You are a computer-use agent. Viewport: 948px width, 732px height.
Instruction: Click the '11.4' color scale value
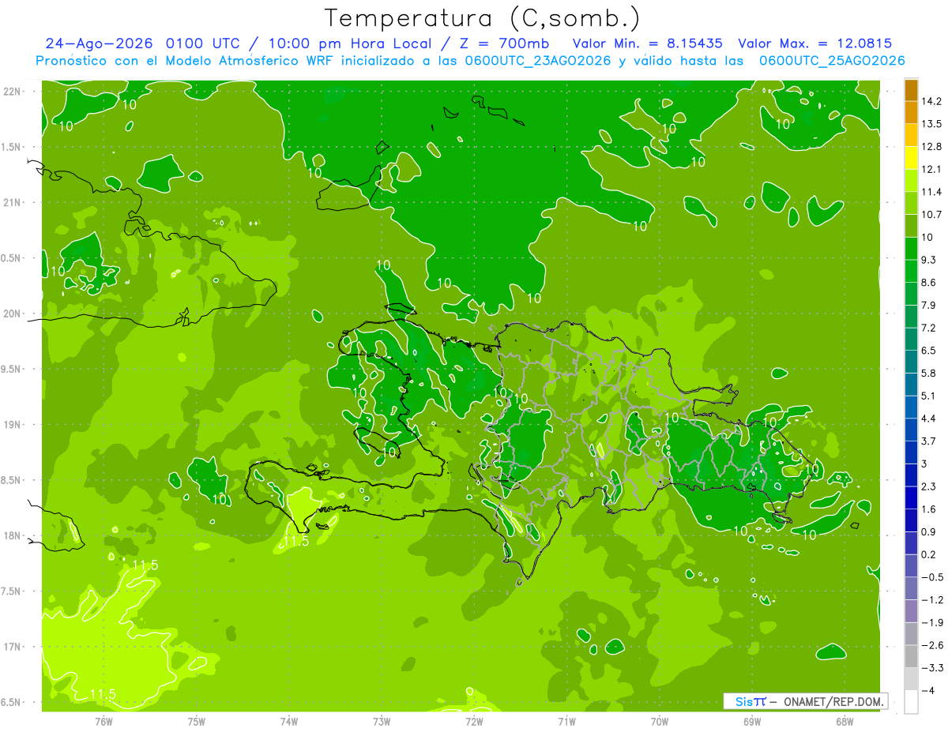pos(933,192)
